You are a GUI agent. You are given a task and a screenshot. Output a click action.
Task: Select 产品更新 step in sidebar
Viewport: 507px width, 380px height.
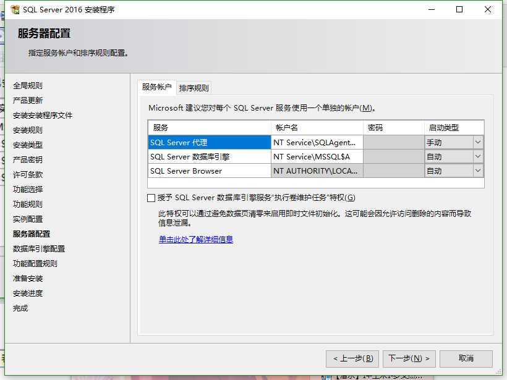coord(28,101)
